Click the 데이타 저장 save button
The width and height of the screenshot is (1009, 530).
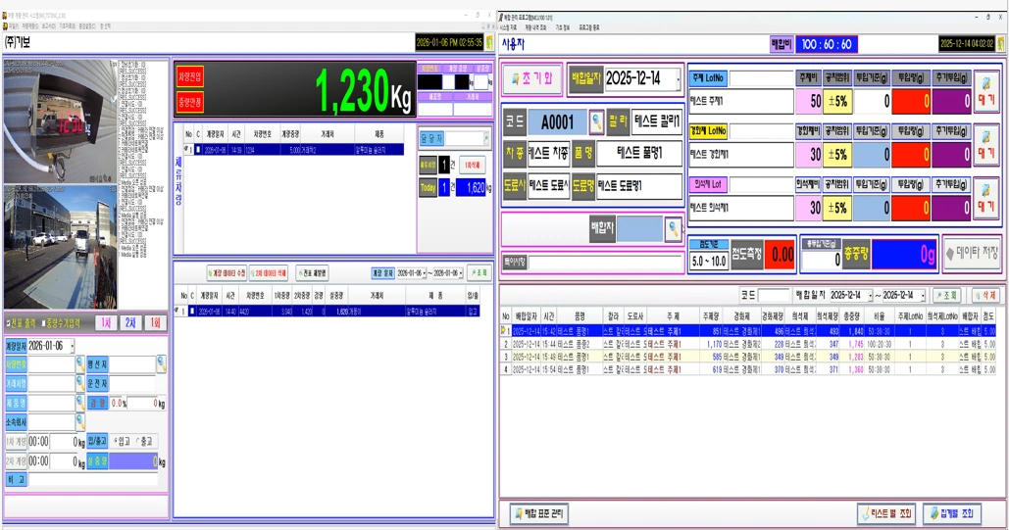click(x=973, y=254)
